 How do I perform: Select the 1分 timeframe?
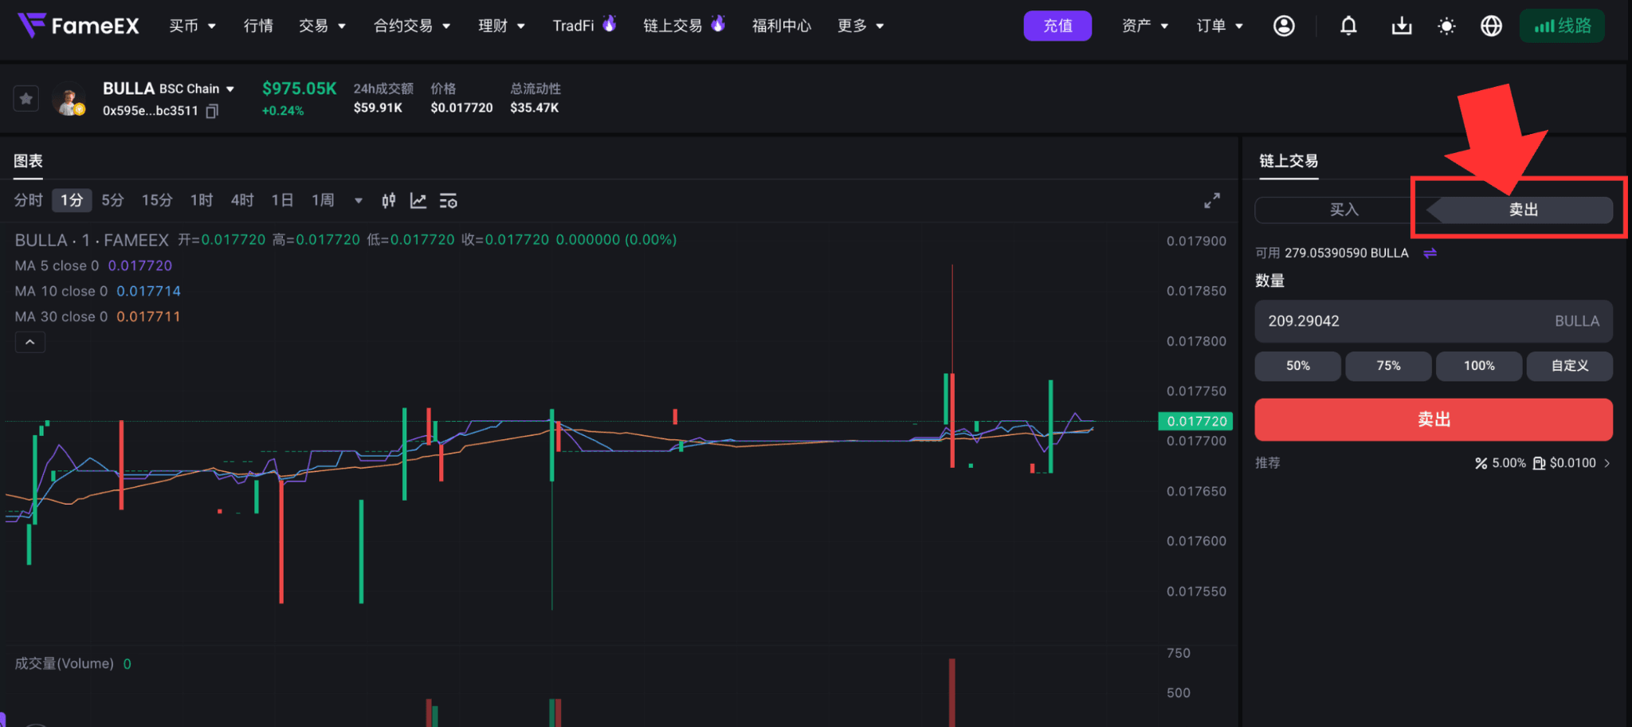click(72, 200)
